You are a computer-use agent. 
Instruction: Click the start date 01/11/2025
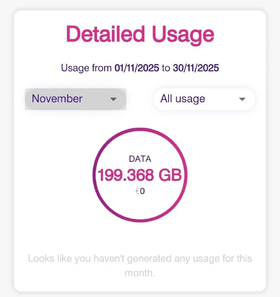(x=137, y=68)
